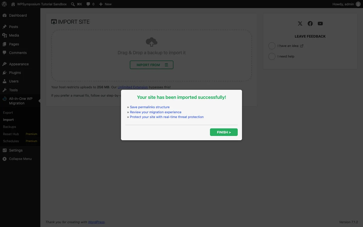Open the Backups submenu item

(10, 127)
